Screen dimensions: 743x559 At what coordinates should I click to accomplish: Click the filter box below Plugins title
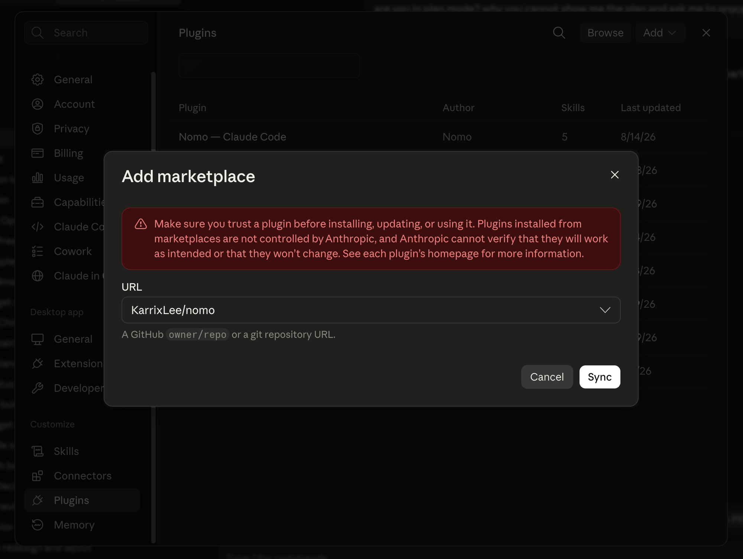tap(269, 66)
